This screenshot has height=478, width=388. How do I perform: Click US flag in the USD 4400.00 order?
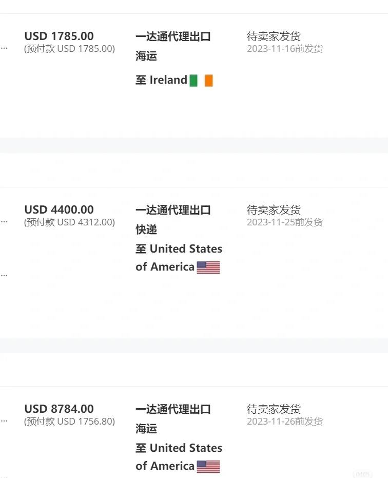208,267
